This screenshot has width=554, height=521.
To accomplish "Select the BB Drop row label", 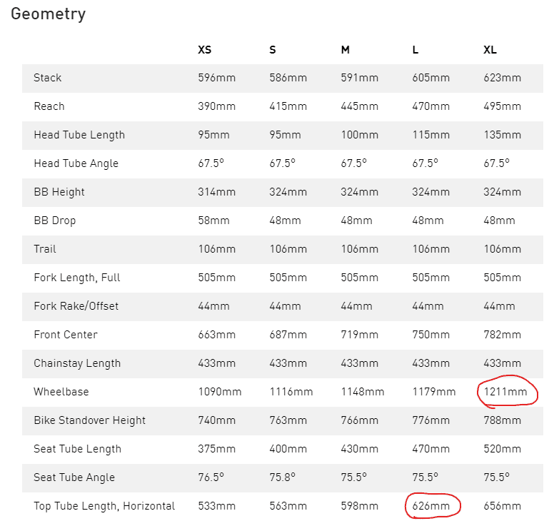I will click(54, 221).
